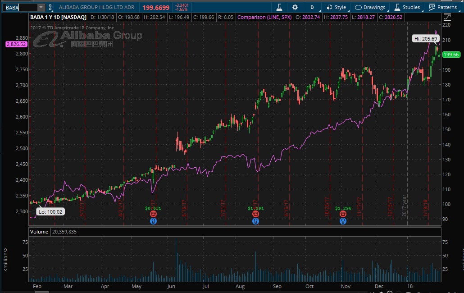Click the H: 202.54 high value

pyautogui.click(x=154, y=17)
